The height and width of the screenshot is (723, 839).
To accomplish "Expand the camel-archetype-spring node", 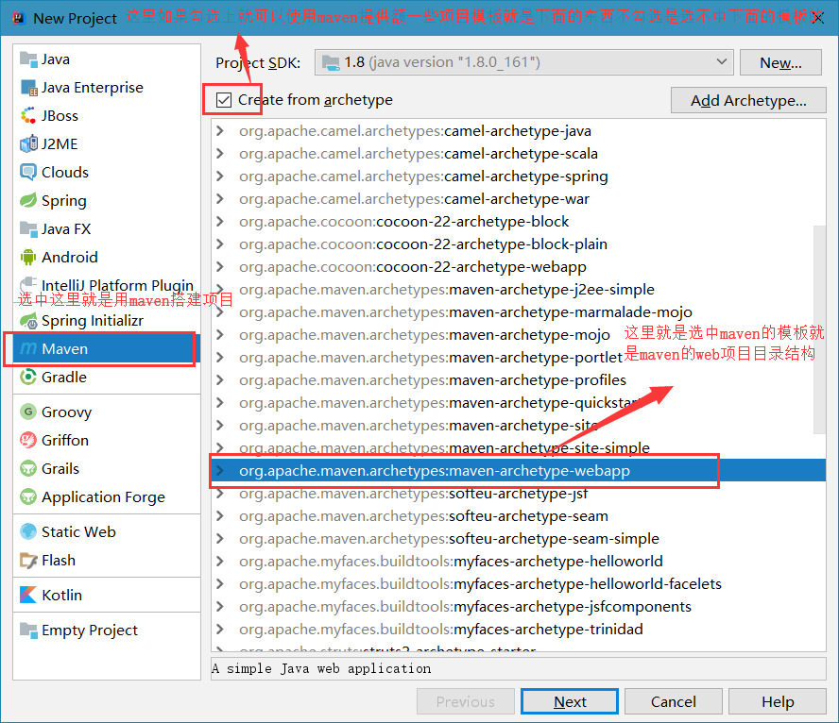I will point(220,176).
